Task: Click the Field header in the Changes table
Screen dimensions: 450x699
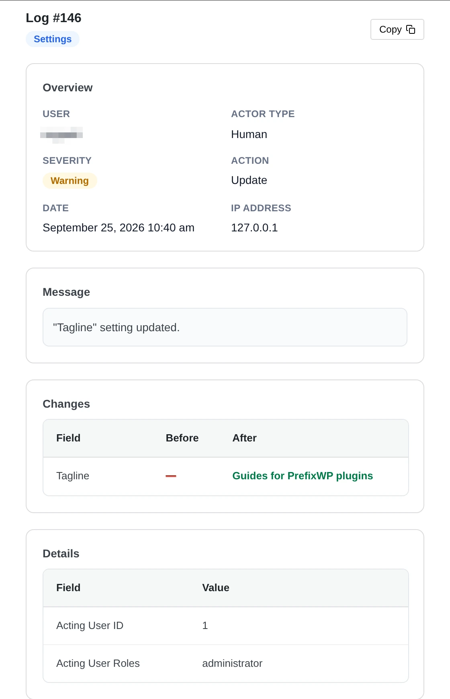Action: (x=68, y=438)
